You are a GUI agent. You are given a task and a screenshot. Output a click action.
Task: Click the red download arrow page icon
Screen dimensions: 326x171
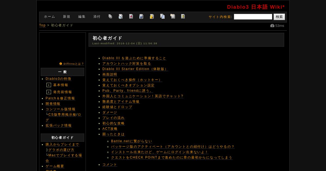131,16
